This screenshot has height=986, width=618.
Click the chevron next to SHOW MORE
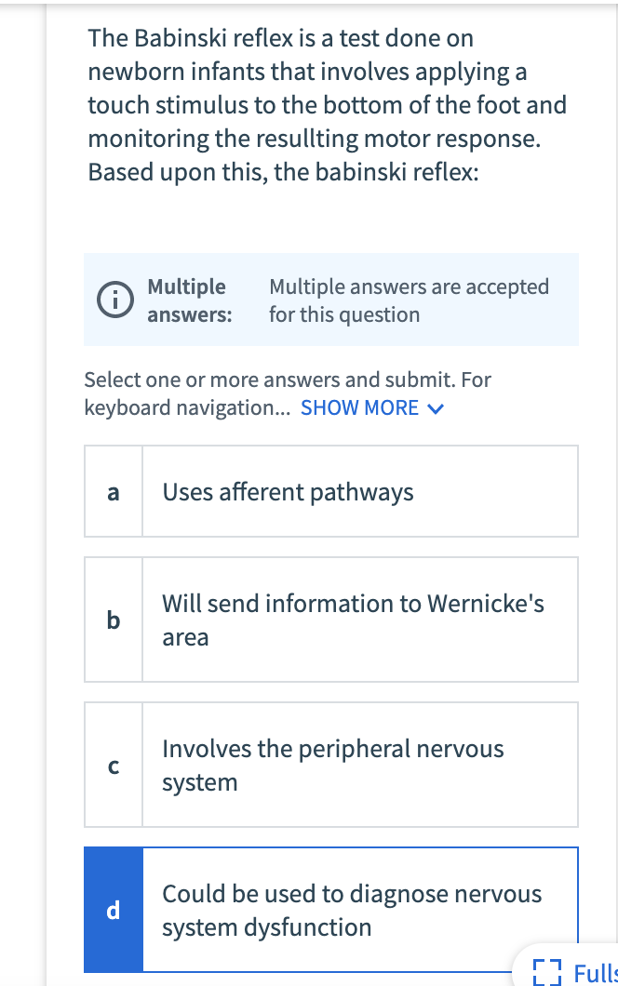tap(434, 408)
